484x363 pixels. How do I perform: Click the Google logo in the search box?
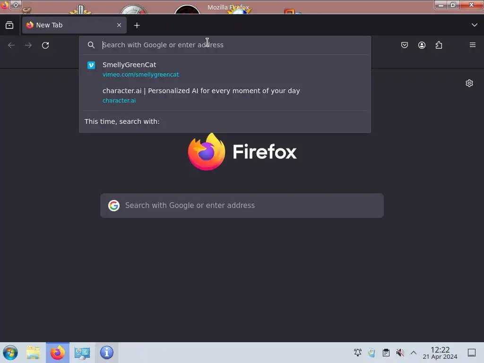tap(114, 206)
